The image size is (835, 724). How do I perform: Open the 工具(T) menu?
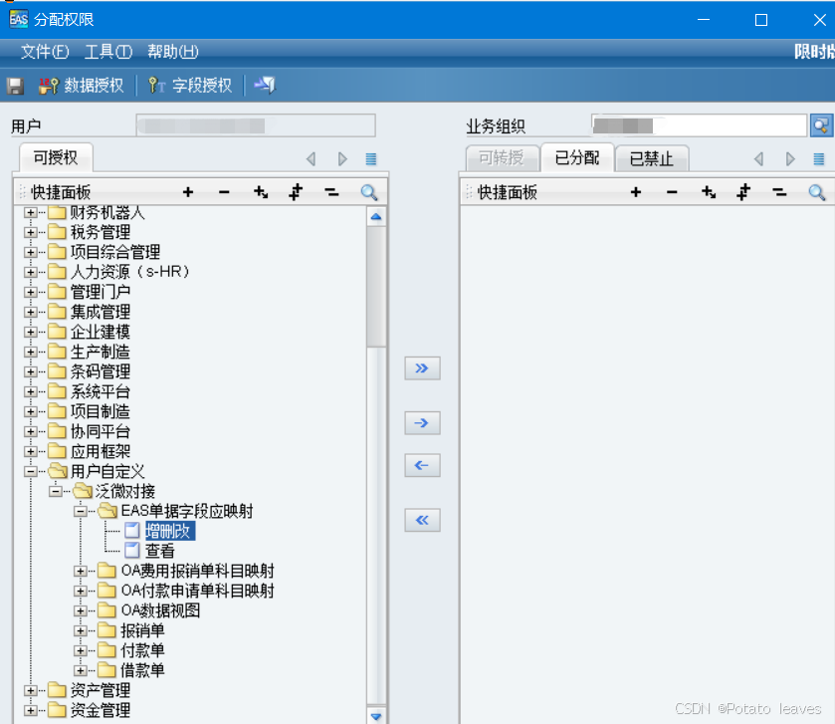(108, 52)
